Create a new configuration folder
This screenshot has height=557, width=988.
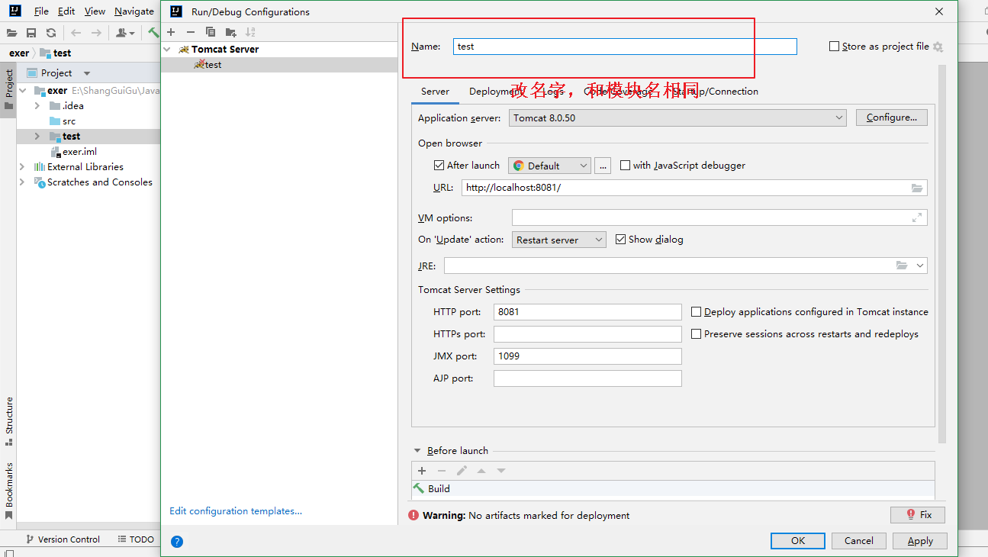[230, 32]
